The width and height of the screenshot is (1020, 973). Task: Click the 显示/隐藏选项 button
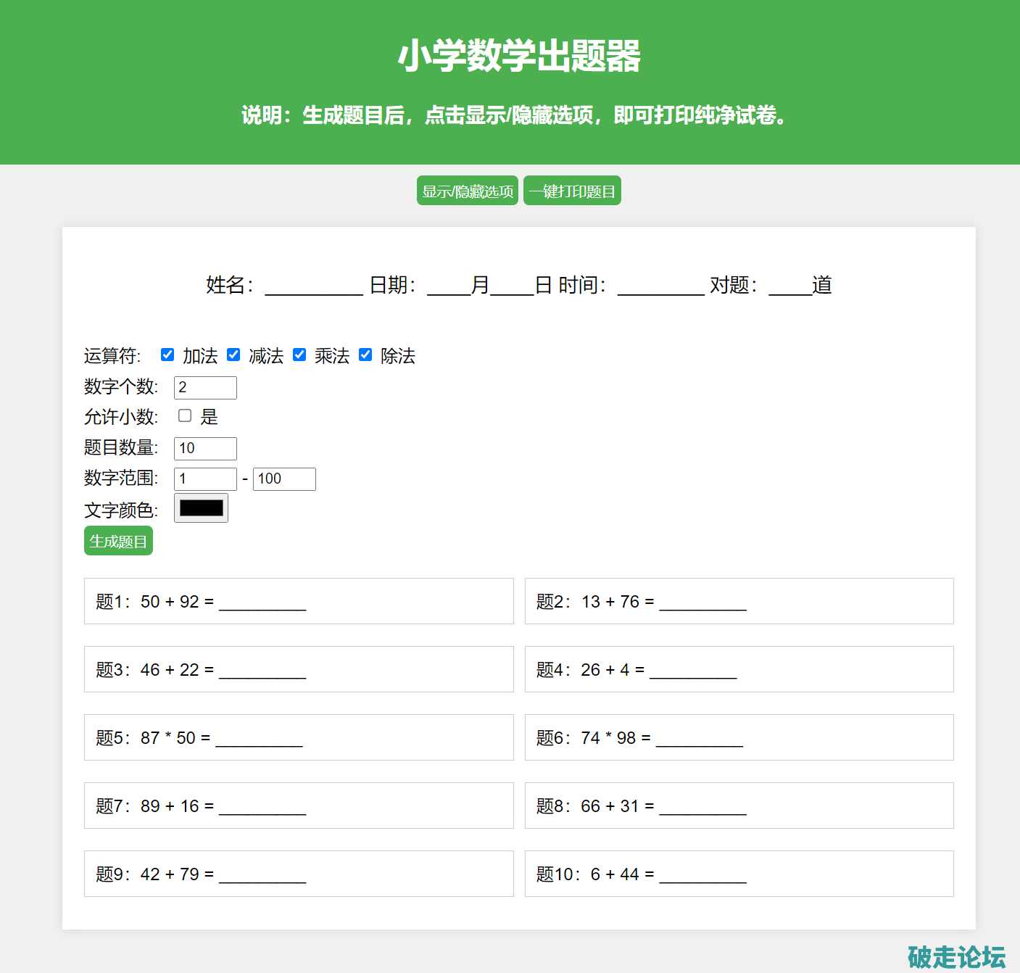tap(467, 191)
